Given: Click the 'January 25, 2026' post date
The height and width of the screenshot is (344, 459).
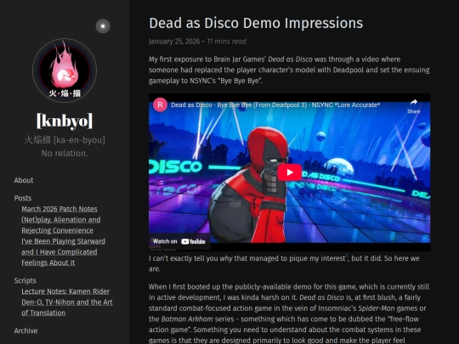Looking at the screenshot, I should click(x=174, y=42).
